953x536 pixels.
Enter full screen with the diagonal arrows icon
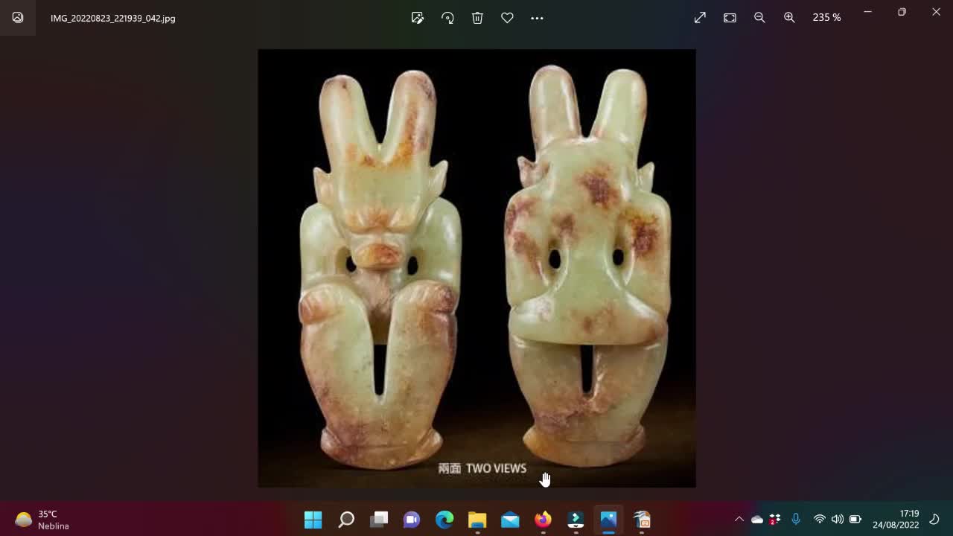[x=700, y=18]
